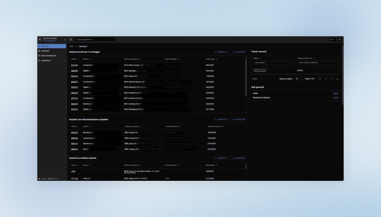This screenshot has height=217, width=381.
Task: Open code link for Monte Carasso row
Action: 74,65
